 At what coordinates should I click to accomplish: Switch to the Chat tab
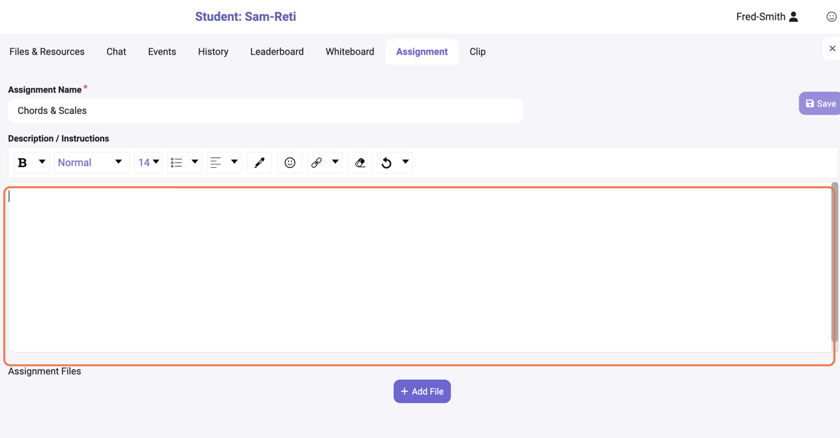(116, 52)
